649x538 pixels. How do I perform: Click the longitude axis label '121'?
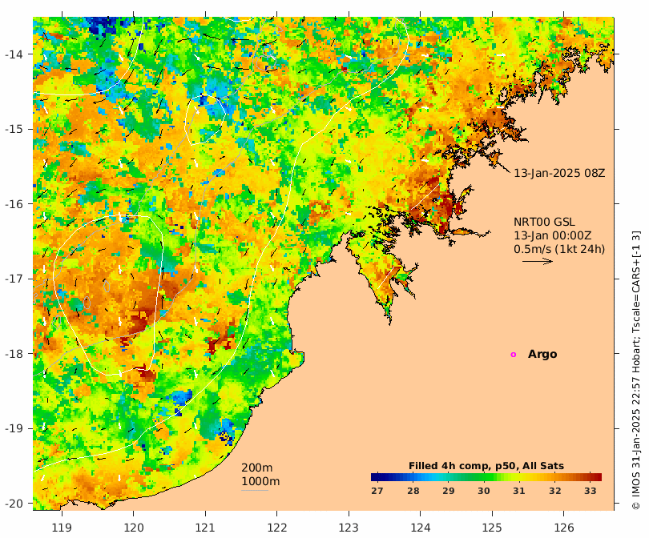(x=205, y=528)
